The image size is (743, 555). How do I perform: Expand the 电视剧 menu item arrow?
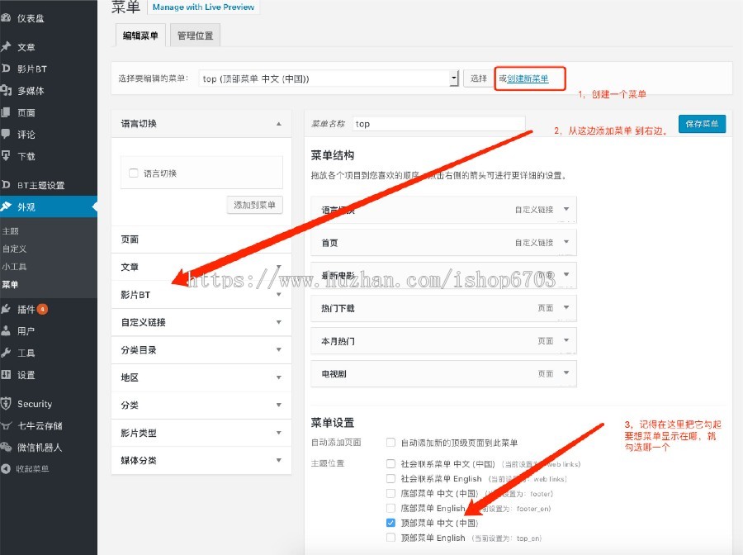pos(566,372)
